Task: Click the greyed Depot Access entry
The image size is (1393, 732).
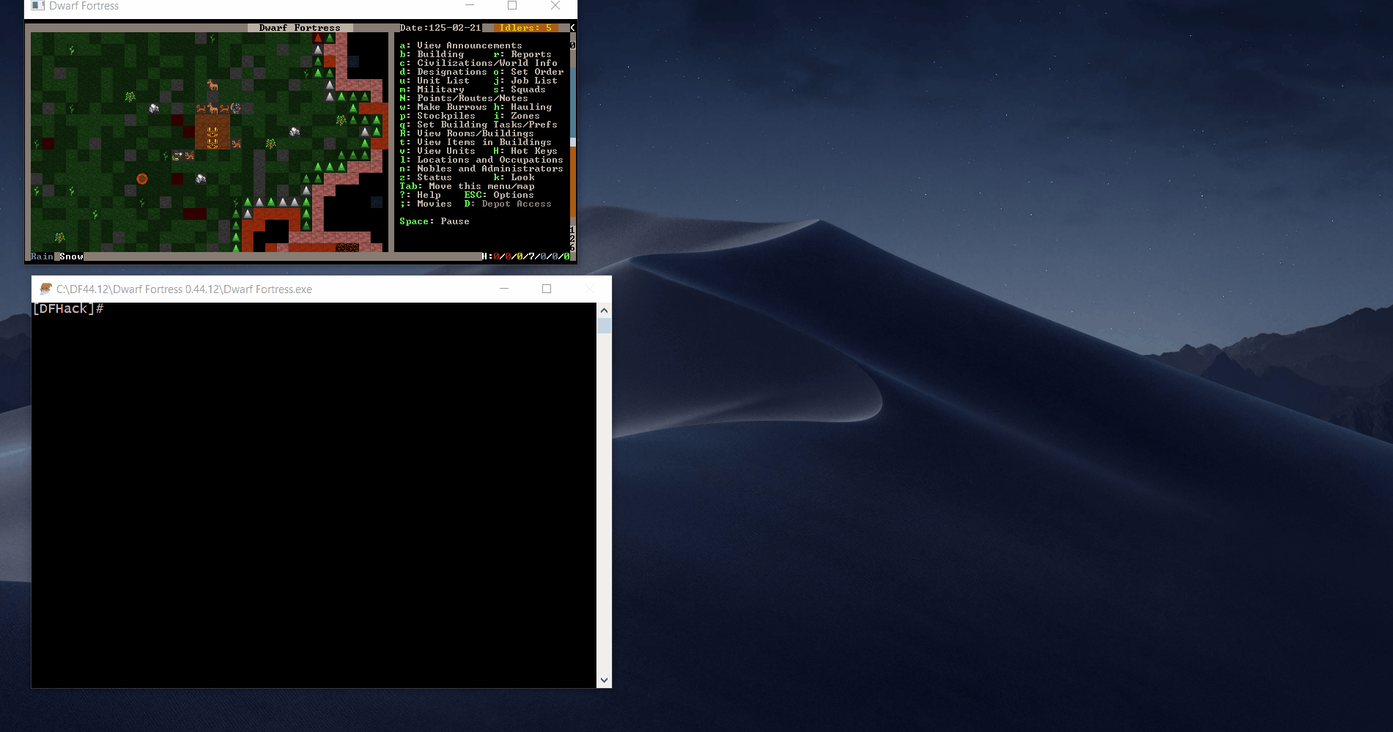Action: 508,204
